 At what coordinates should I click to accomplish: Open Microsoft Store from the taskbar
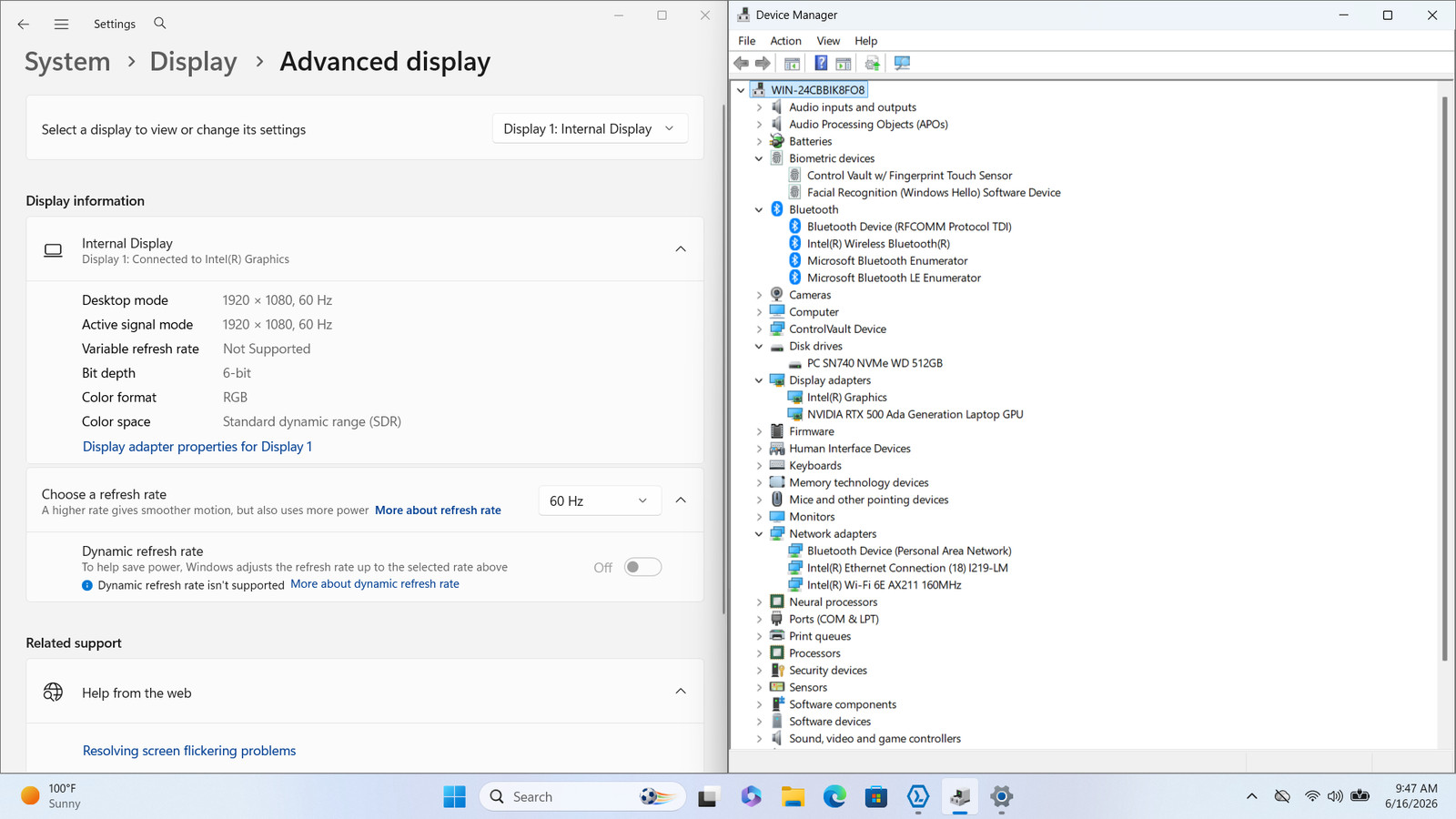[x=876, y=796]
